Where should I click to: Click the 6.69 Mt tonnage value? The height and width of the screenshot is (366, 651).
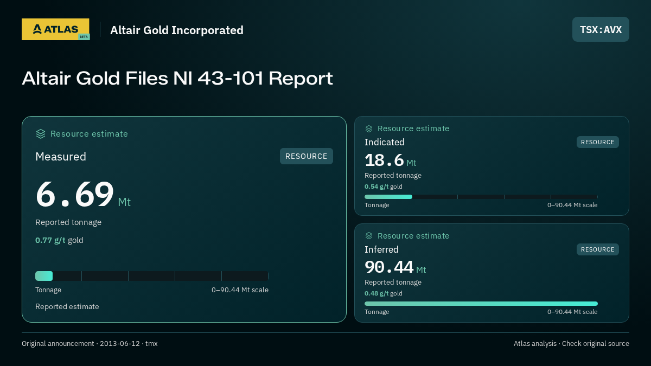pos(83,195)
